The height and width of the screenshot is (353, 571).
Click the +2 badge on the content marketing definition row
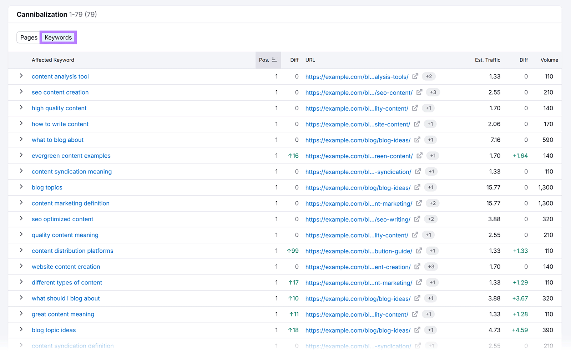coord(432,203)
